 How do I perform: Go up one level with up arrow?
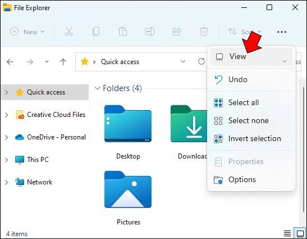63,62
